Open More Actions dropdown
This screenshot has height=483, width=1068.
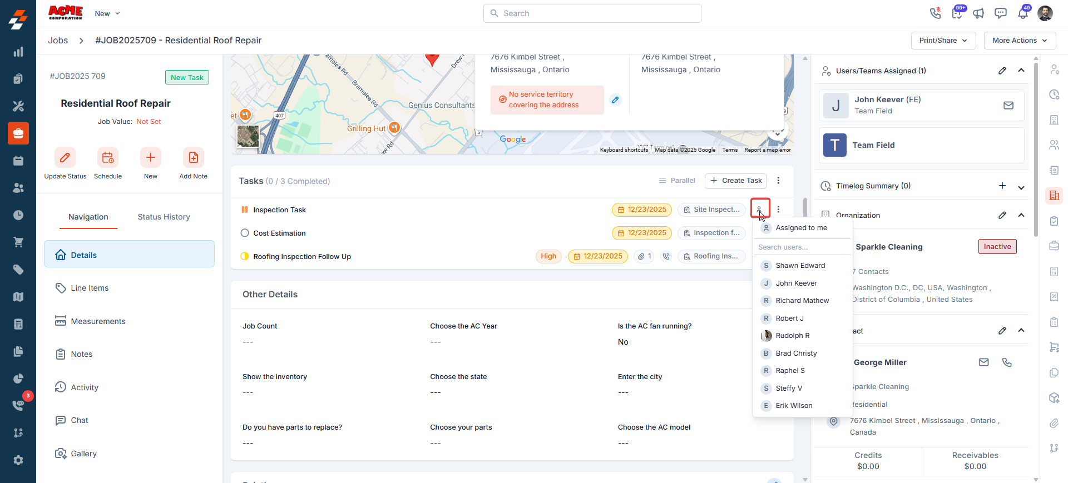1020,41
